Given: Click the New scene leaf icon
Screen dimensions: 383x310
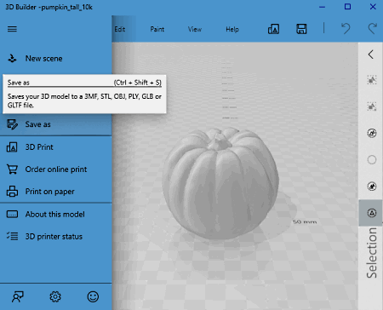Looking at the screenshot, I should [12, 59].
